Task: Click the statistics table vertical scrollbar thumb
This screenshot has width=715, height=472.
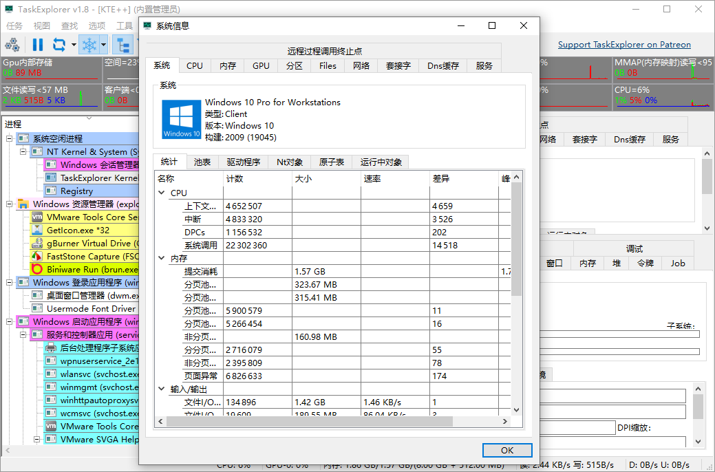Action: tap(516, 238)
